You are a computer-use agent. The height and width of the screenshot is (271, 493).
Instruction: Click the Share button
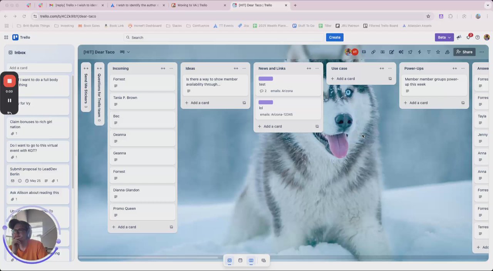pos(464,52)
